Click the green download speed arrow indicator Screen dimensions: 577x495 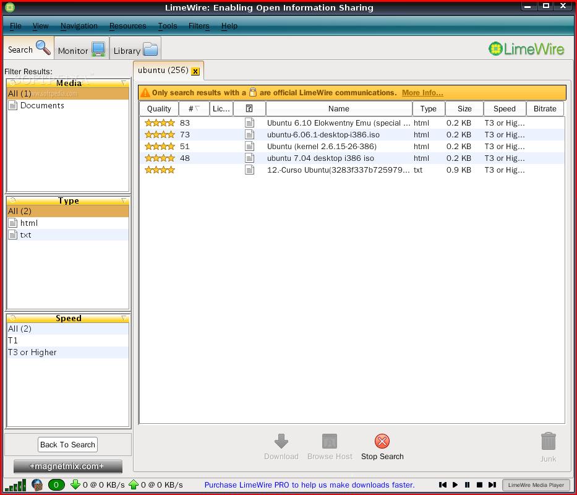pyautogui.click(x=75, y=484)
